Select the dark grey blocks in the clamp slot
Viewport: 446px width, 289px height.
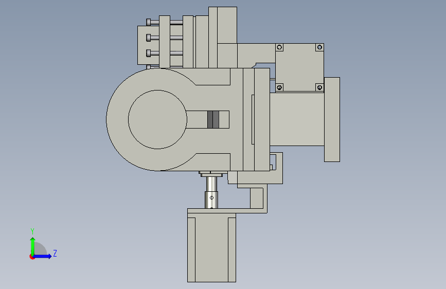click(213, 119)
